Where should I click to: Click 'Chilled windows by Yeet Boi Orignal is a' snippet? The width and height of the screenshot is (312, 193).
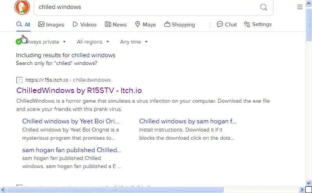(x=71, y=130)
